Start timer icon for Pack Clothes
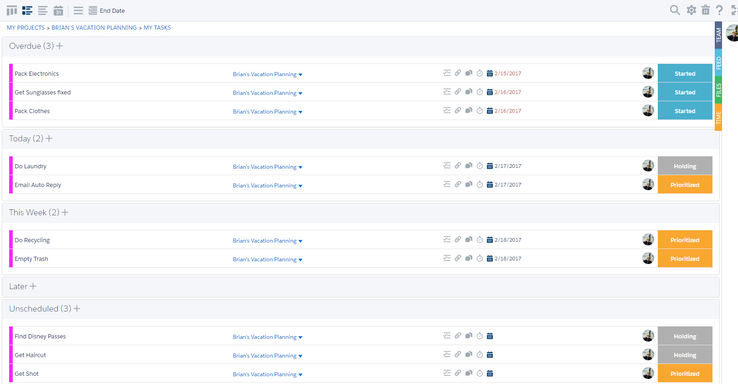 click(480, 110)
